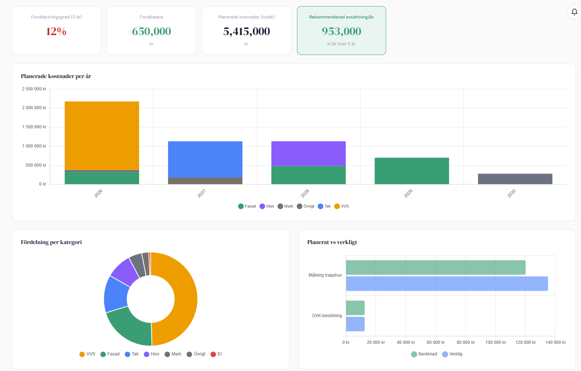The image size is (581, 371).
Task: Open the notifications bell
Action: click(x=574, y=12)
